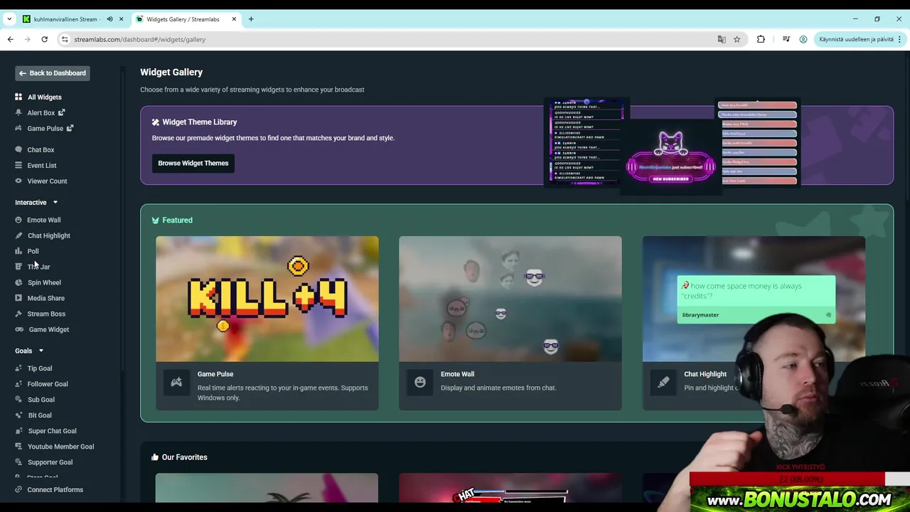The width and height of the screenshot is (910, 512).
Task: Click the Game Widget icon in sidebar
Action: click(18, 329)
